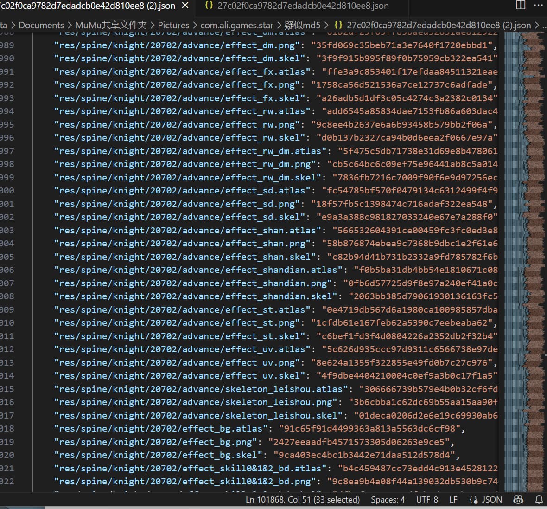This screenshot has height=509, width=547.
Task: Click the minimap to jump in file
Action: click(x=524, y=232)
